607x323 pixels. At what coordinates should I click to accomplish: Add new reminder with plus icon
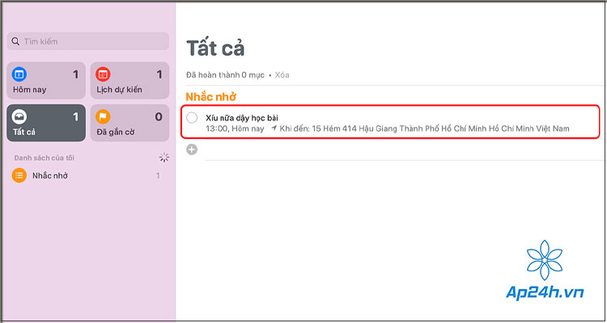pyautogui.click(x=192, y=149)
